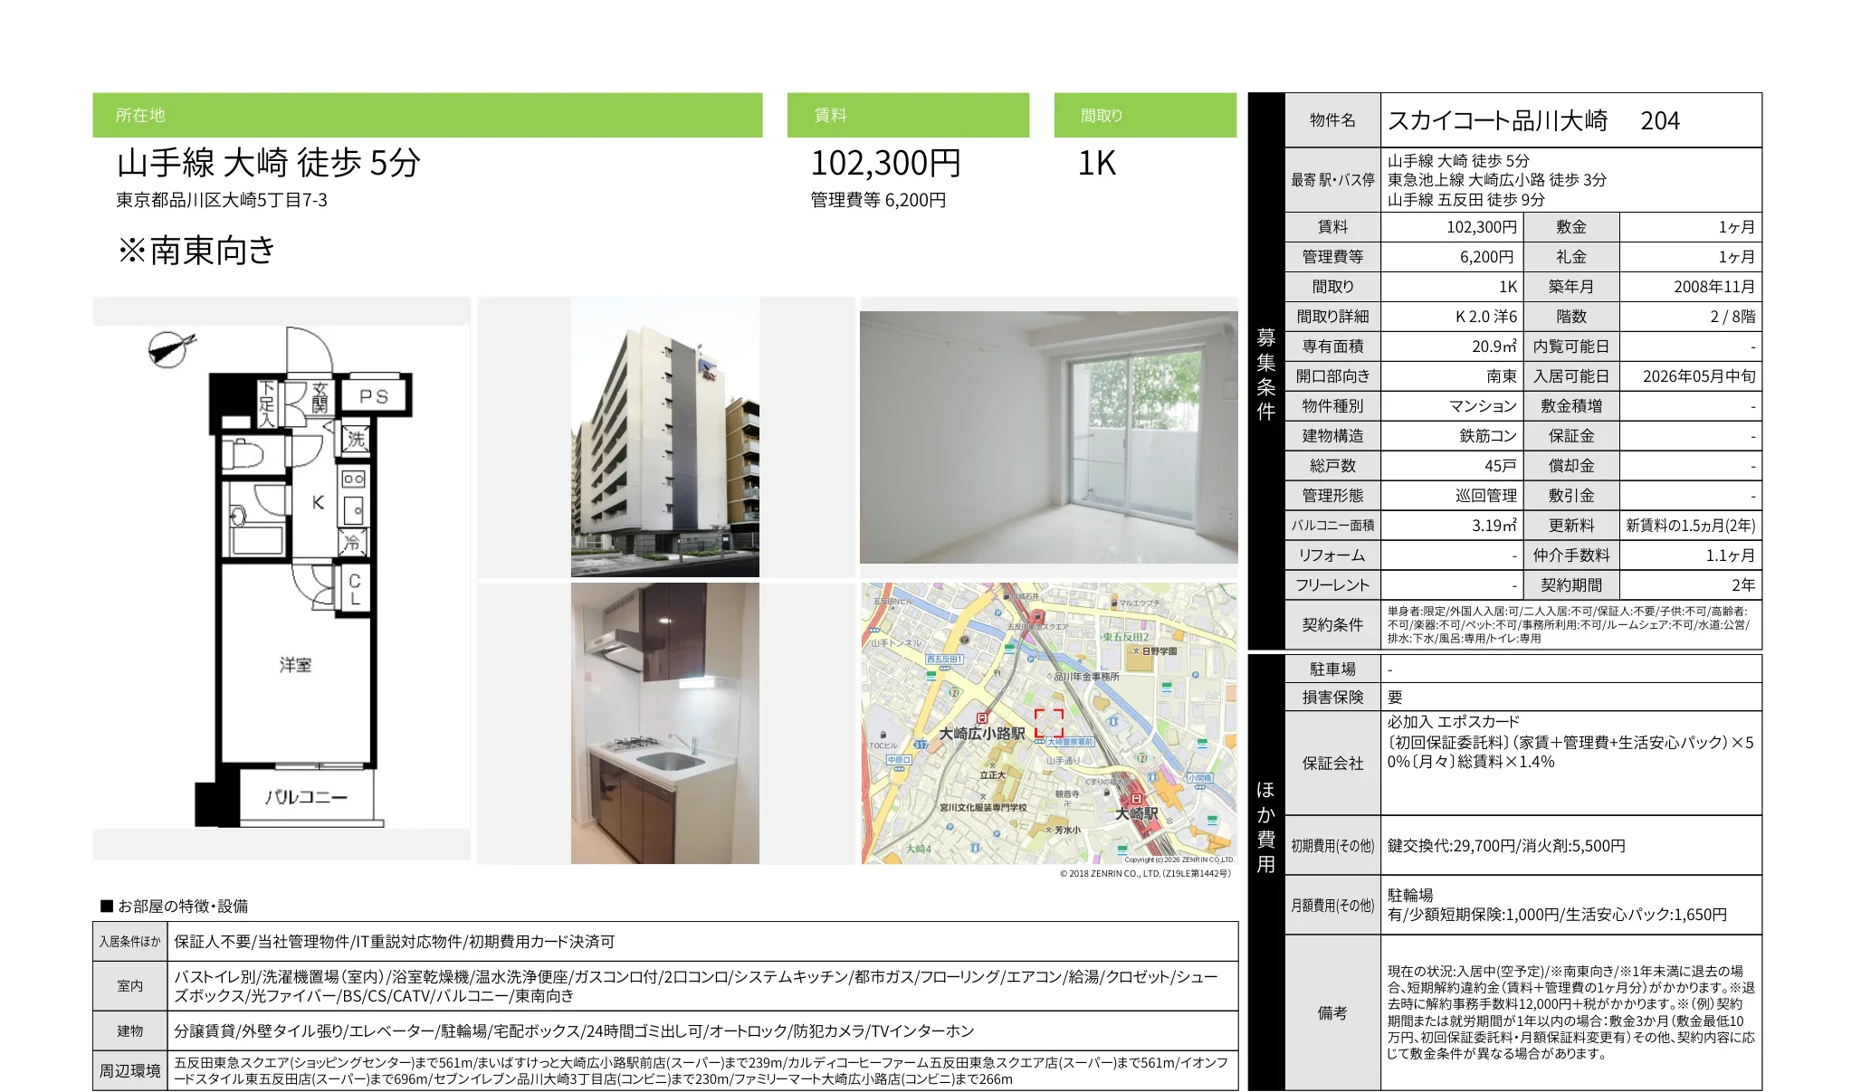Click the green 間取り header bar
This screenshot has width=1861, height=1092.
point(1144,115)
